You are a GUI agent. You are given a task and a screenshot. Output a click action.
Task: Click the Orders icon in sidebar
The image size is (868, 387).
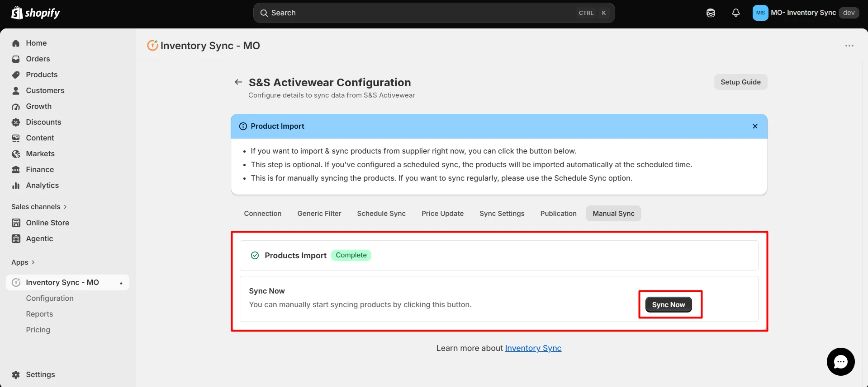(16, 59)
